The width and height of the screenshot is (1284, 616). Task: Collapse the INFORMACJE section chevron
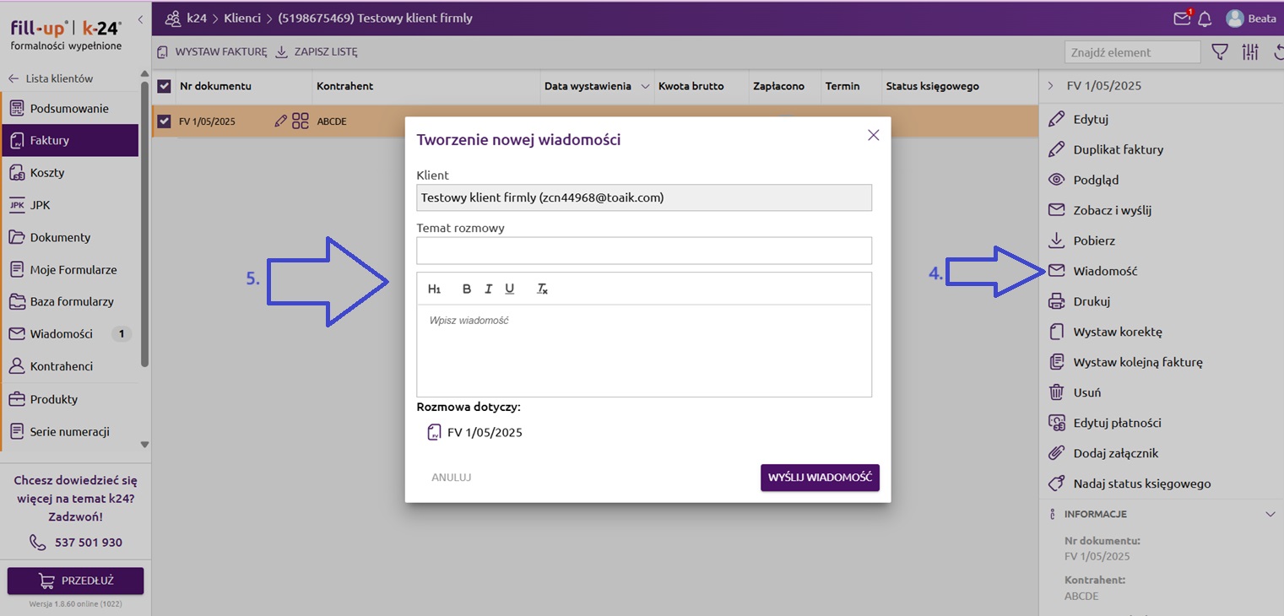tap(1270, 514)
